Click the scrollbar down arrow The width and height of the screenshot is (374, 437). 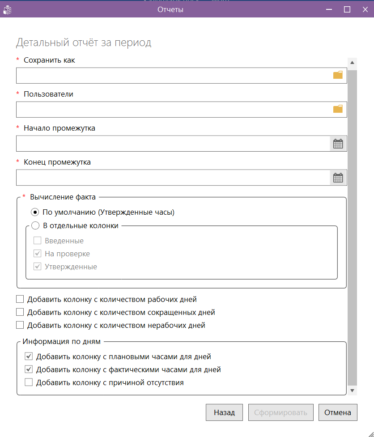pyautogui.click(x=352, y=390)
